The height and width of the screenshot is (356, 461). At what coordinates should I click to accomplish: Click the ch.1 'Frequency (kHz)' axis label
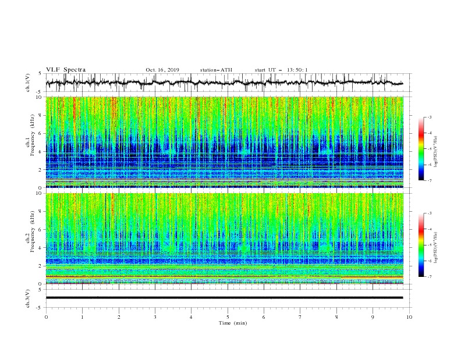pyautogui.click(x=33, y=136)
